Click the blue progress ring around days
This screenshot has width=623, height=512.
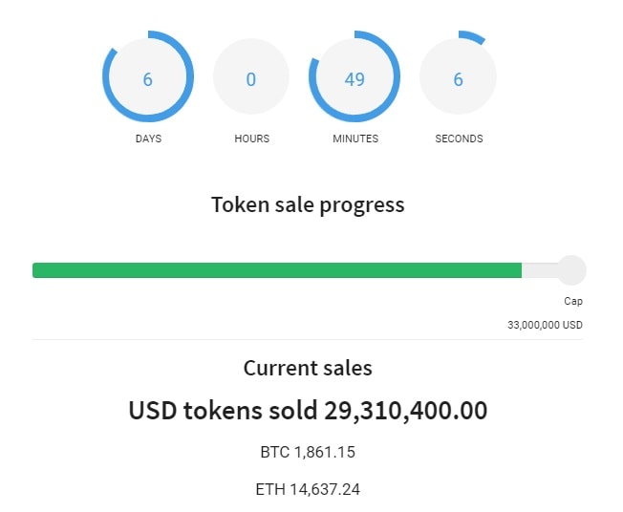tap(106, 79)
